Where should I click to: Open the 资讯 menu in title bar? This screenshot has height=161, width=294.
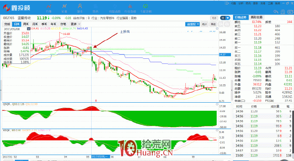coord(248,3)
